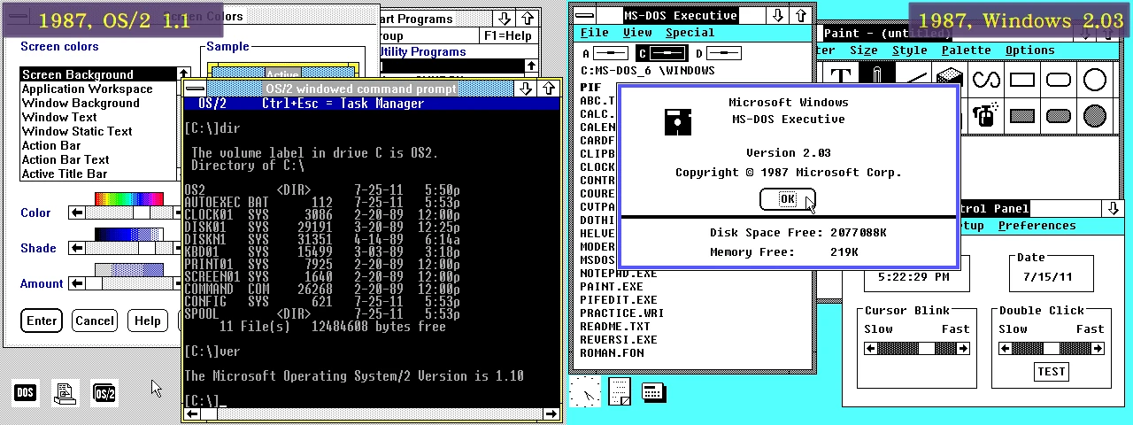The image size is (1133, 425).
Task: Open the Options menu in Paint
Action: coord(1029,50)
